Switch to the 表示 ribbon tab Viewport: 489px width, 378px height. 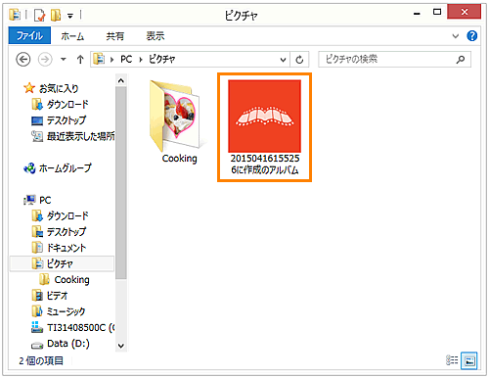156,36
